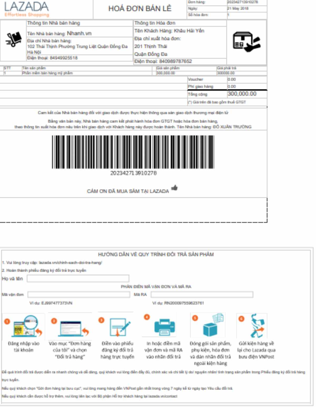This screenshot has width=316, height=407.
Task: Click the 'Mã RA' input field
Action: coord(202,294)
